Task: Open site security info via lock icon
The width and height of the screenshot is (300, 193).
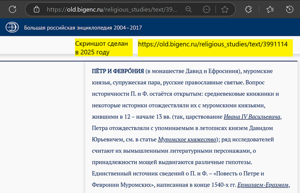Action: click(x=36, y=9)
